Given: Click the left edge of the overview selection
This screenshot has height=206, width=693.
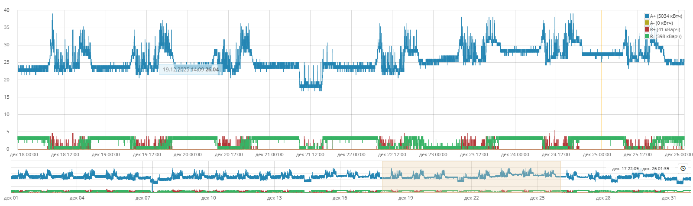Looking at the screenshot, I should tap(382, 177).
